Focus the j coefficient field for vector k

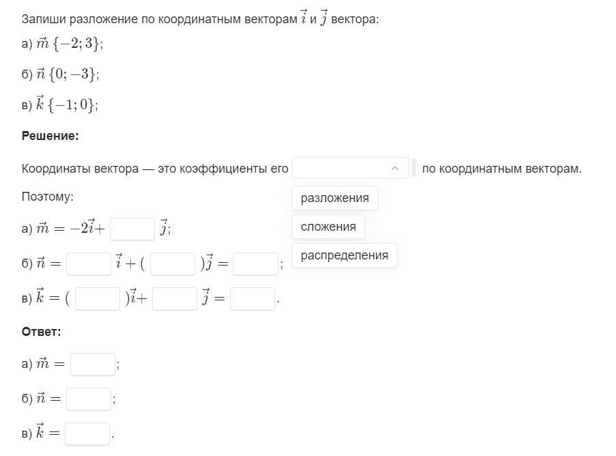pyautogui.click(x=175, y=299)
